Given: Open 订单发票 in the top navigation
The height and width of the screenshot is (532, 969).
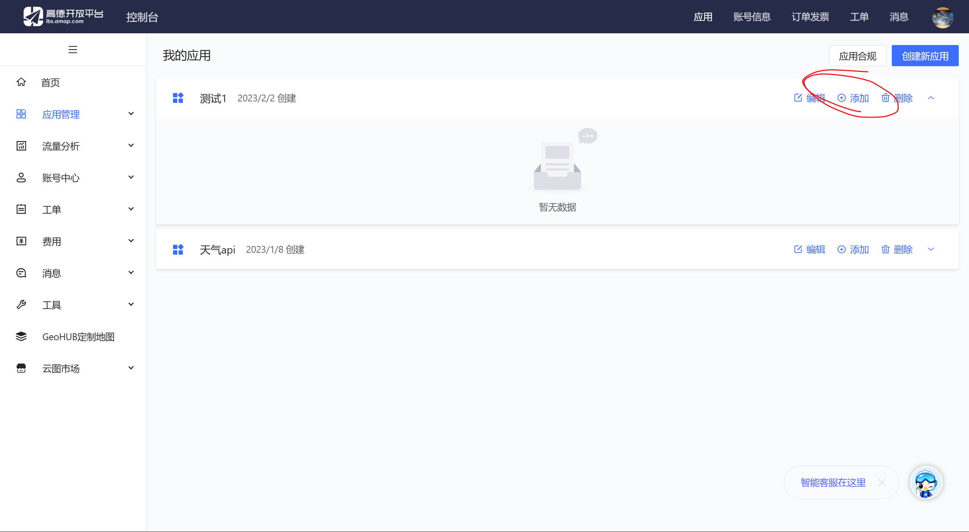Looking at the screenshot, I should pos(810,17).
